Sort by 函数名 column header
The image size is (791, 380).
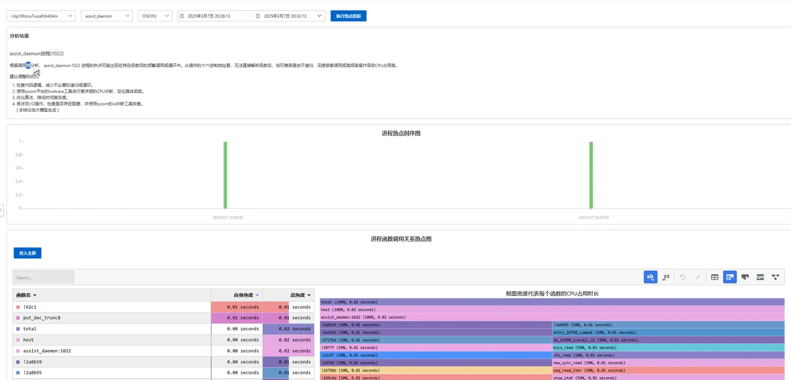coord(112,295)
